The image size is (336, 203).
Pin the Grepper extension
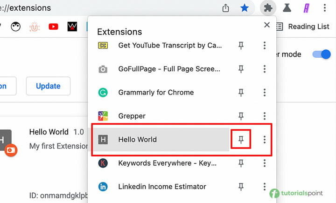coord(241,116)
